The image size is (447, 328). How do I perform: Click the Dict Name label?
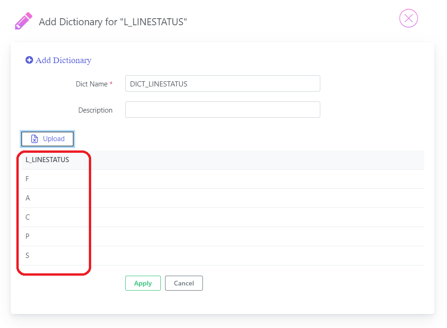92,84
